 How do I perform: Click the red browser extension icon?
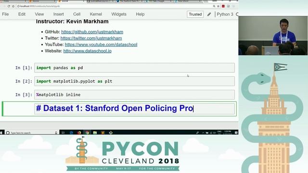pyautogui.click(x=223, y=6)
